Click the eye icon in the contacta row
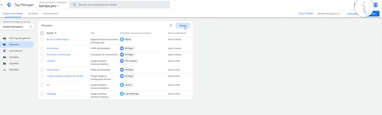Image resolution: width=382 pixels, height=115 pixels. tap(122, 61)
